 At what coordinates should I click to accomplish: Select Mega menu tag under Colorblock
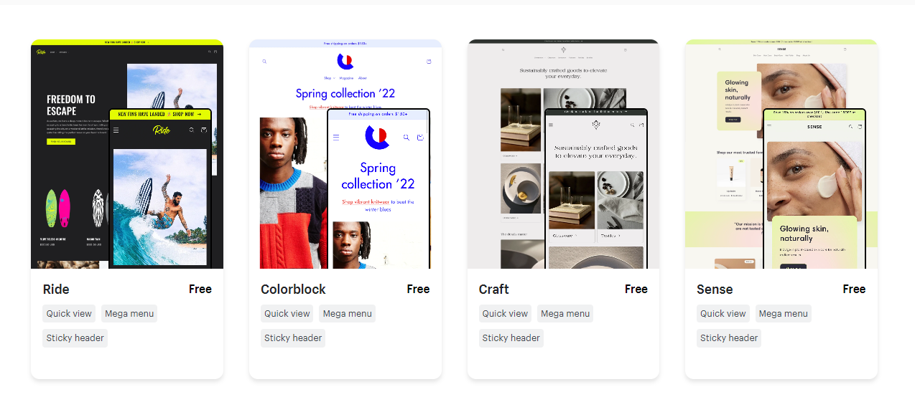tap(348, 313)
